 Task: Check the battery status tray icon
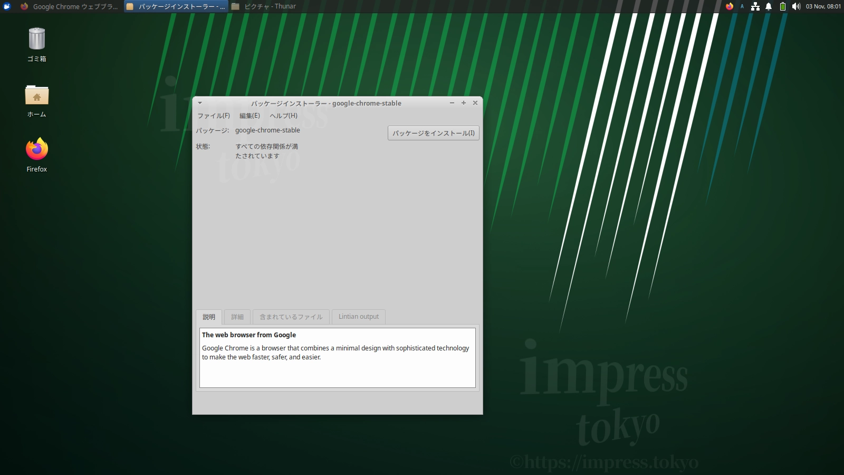pos(783,6)
